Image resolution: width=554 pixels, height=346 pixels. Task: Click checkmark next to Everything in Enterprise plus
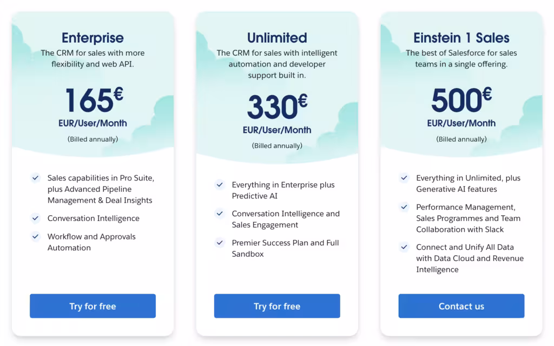point(220,185)
